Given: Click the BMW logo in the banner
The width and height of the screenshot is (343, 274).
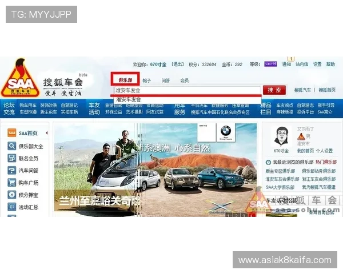Looking at the screenshot, I should 226,132.
